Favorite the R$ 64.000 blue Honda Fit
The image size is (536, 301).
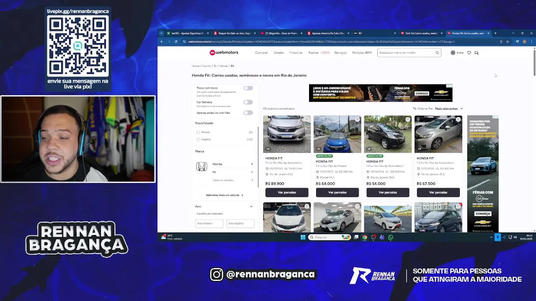click(357, 120)
